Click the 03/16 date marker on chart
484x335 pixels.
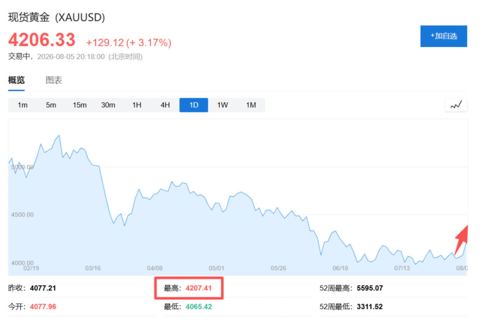click(x=93, y=268)
